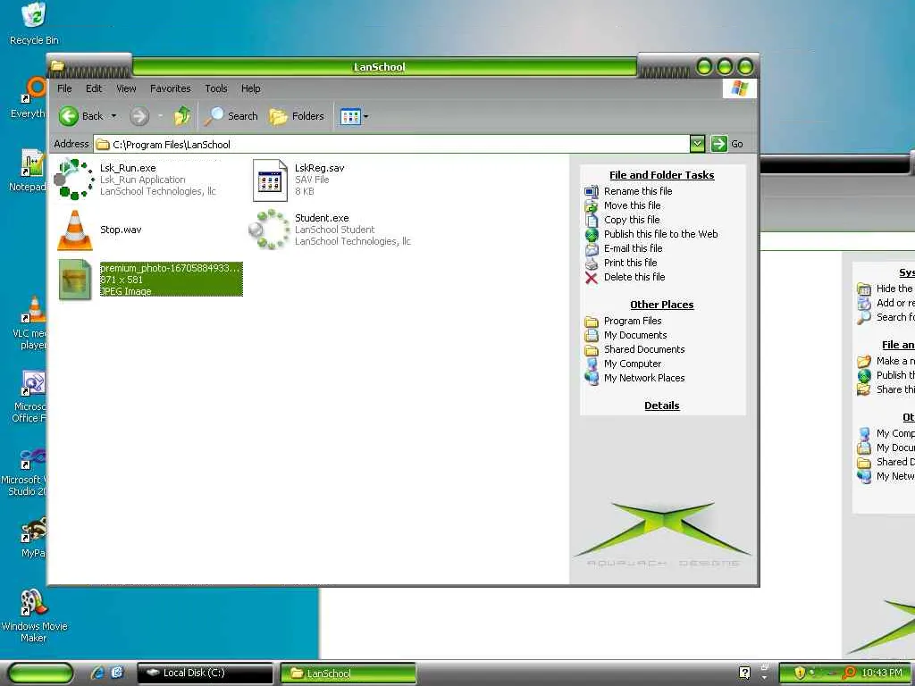Select the Student.exe file icon
Viewport: 915px width, 686px height.
[x=269, y=230]
